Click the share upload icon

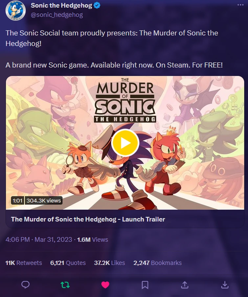185,285
